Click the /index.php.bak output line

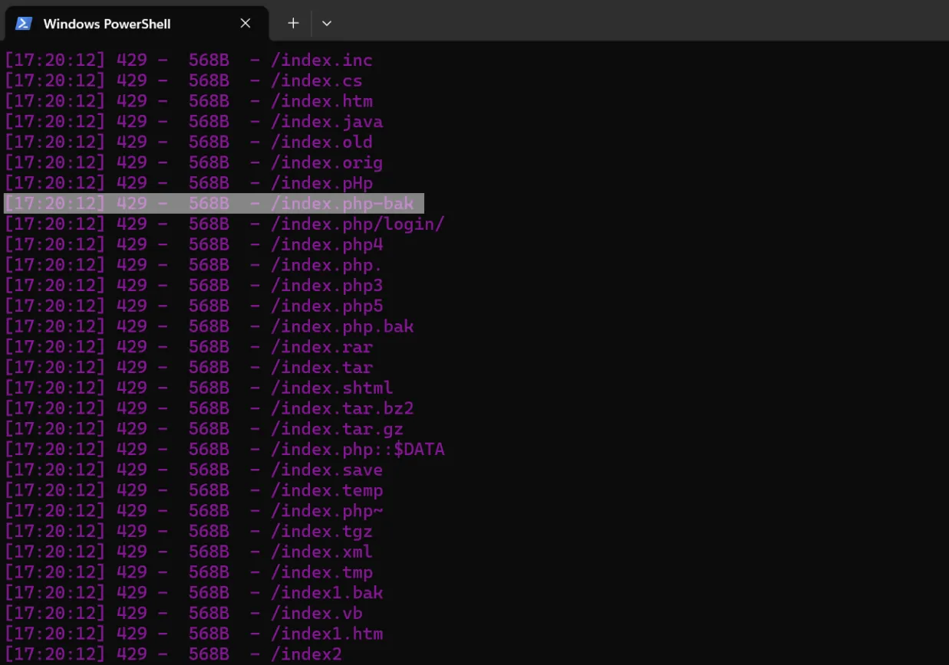(209, 327)
